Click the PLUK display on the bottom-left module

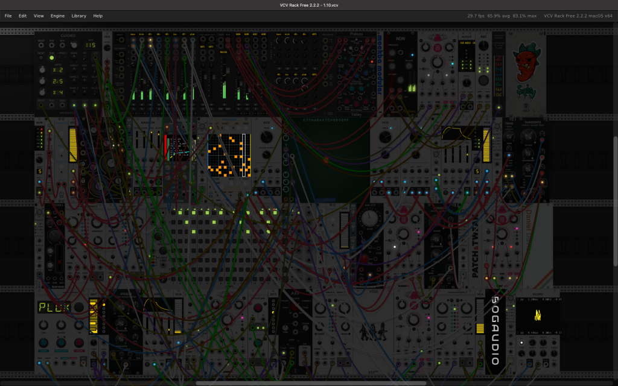coord(54,307)
